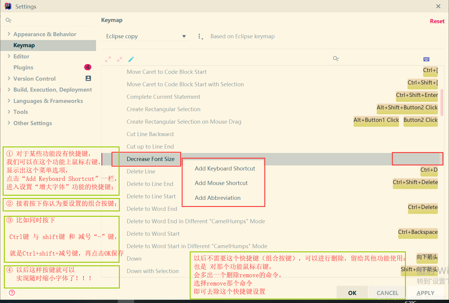Select the Decrease Font Size action
The height and width of the screenshot is (303, 449).
point(150,159)
